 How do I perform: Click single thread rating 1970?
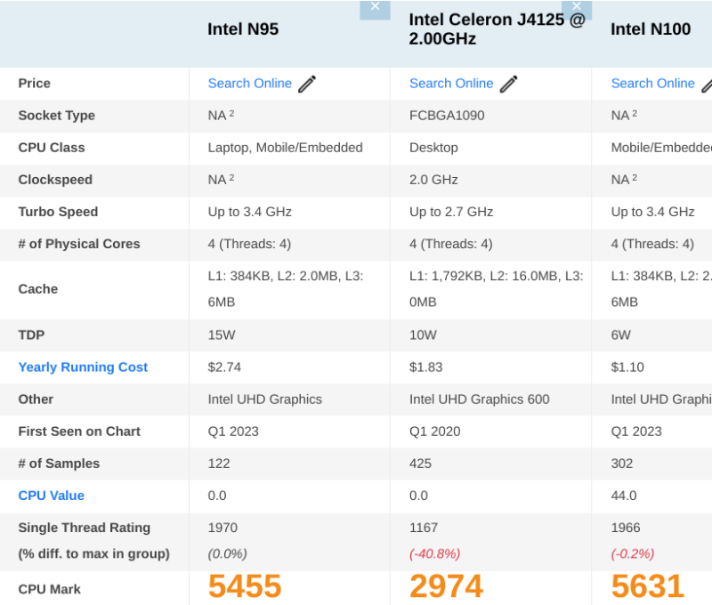[222, 528]
